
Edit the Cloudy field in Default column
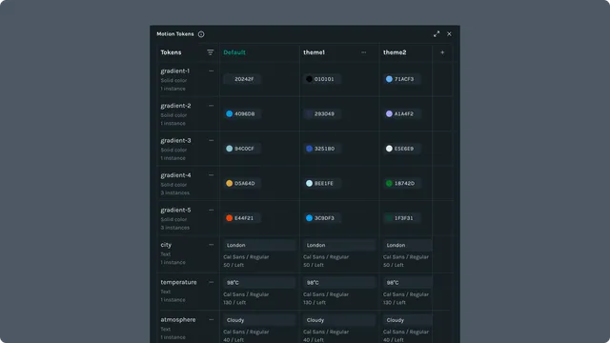click(x=259, y=320)
